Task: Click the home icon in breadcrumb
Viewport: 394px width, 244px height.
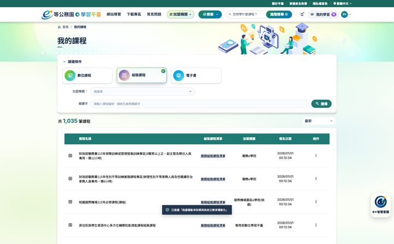Action: (59, 27)
